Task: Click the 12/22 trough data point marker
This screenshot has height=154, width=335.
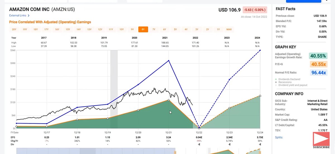Action: click(199, 128)
